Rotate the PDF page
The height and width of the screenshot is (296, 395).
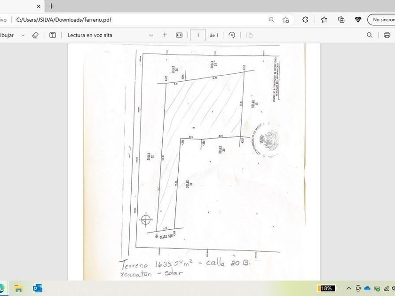click(232, 35)
